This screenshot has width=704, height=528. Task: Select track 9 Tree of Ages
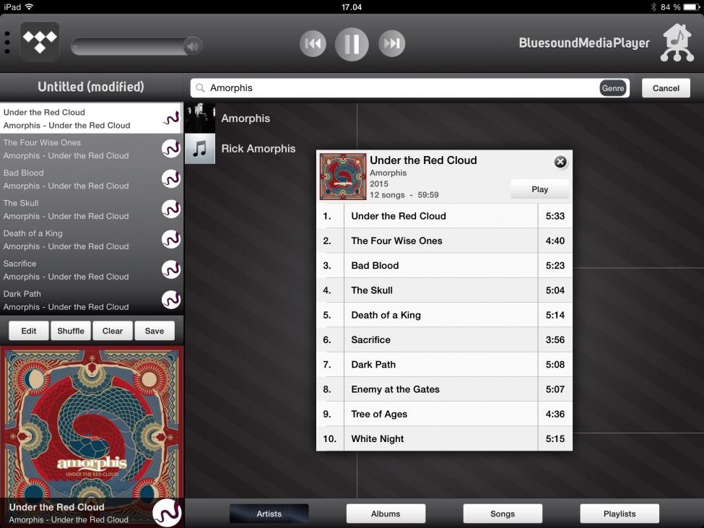point(444,413)
